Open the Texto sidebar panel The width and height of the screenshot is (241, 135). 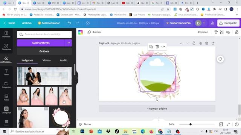coord(6,72)
